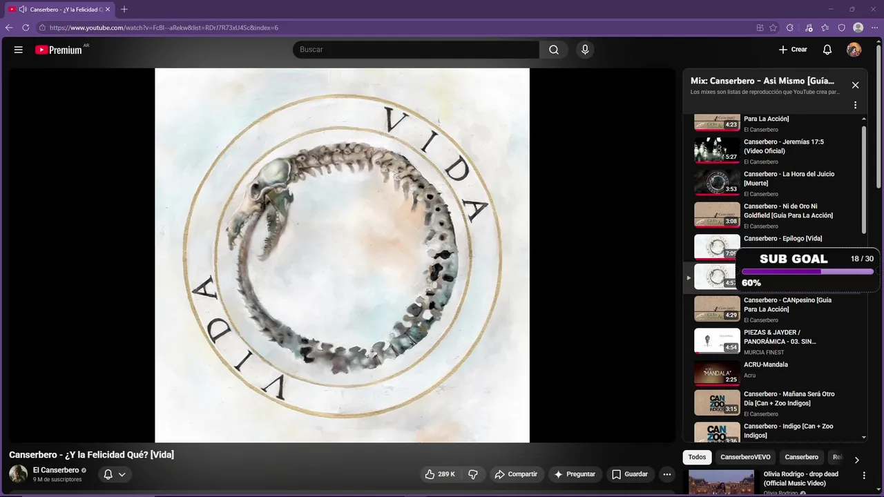Viewport: 884px width, 497px height.
Task: Save video with Guardar button
Action: point(630,474)
